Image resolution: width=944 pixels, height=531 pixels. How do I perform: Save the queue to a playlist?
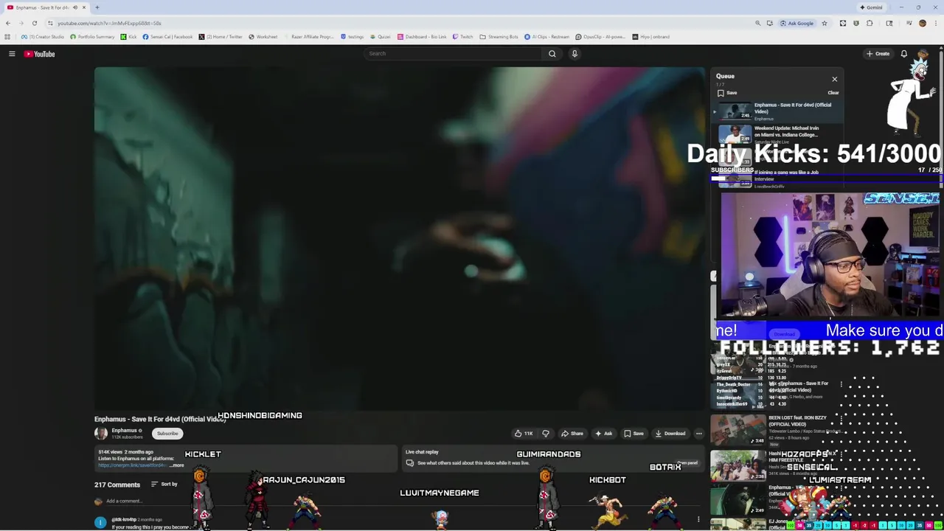tap(727, 93)
